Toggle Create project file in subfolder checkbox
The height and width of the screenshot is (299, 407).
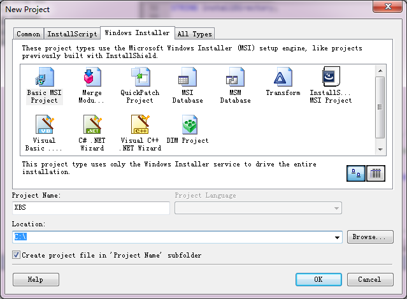click(16, 255)
